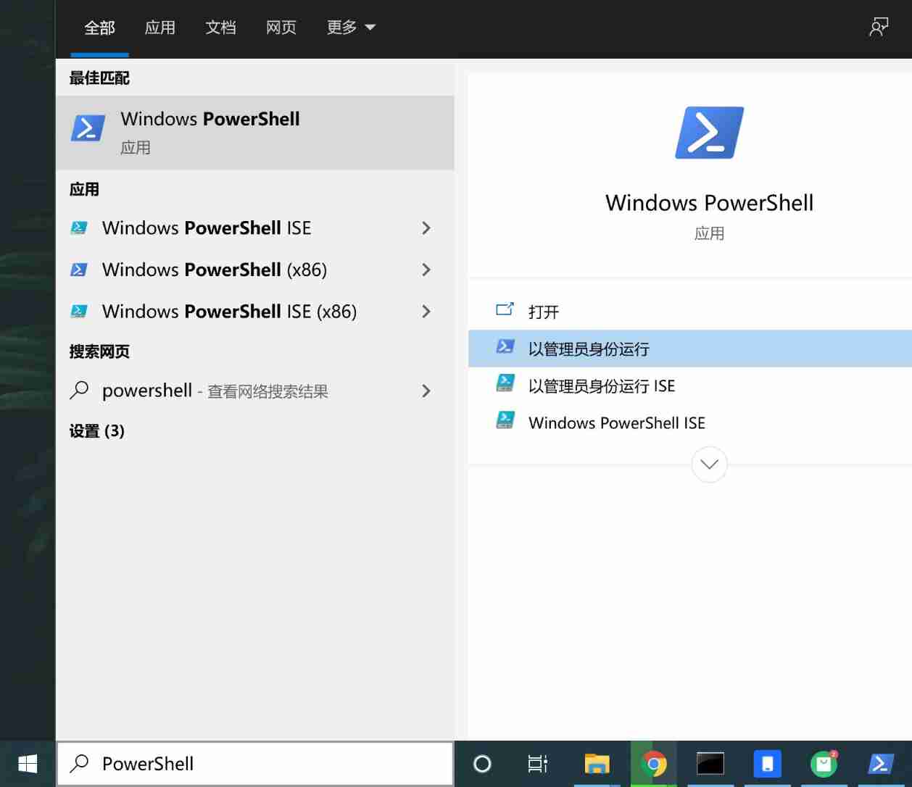This screenshot has height=787, width=912.
Task: Open the green app with notification badge
Action: [x=824, y=764]
